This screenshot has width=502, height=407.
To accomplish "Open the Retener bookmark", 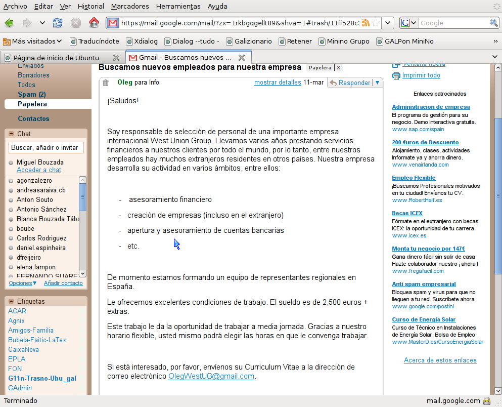I will click(296, 42).
